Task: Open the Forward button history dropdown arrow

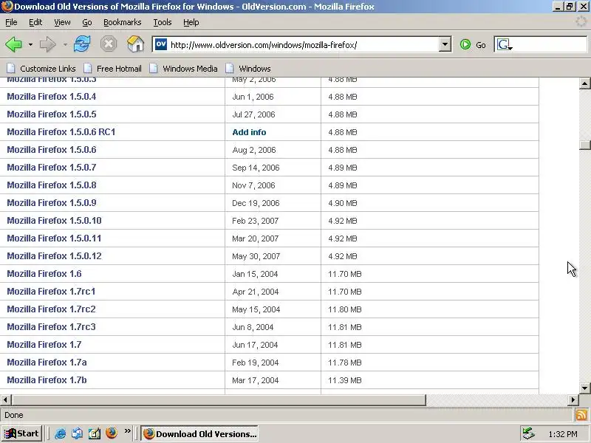Action: coord(65,45)
